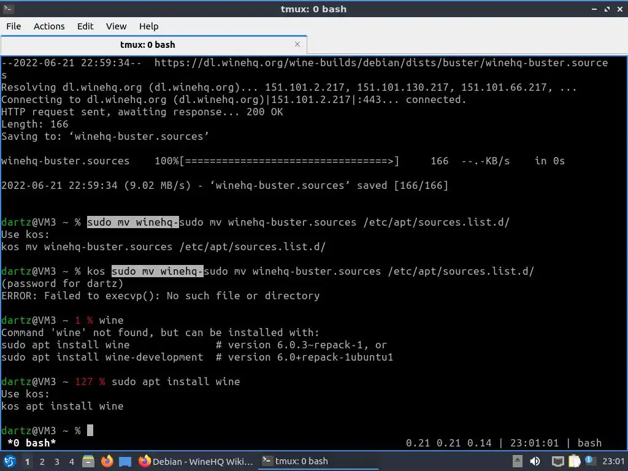Open the update notifier tray icon
628x471 pixels.
(589, 461)
